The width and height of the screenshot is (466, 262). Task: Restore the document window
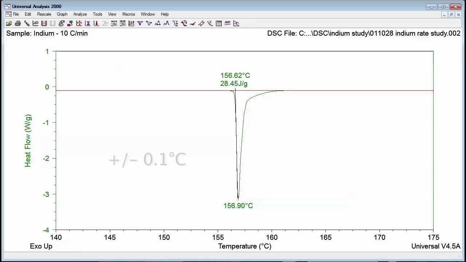pyautogui.click(x=451, y=14)
